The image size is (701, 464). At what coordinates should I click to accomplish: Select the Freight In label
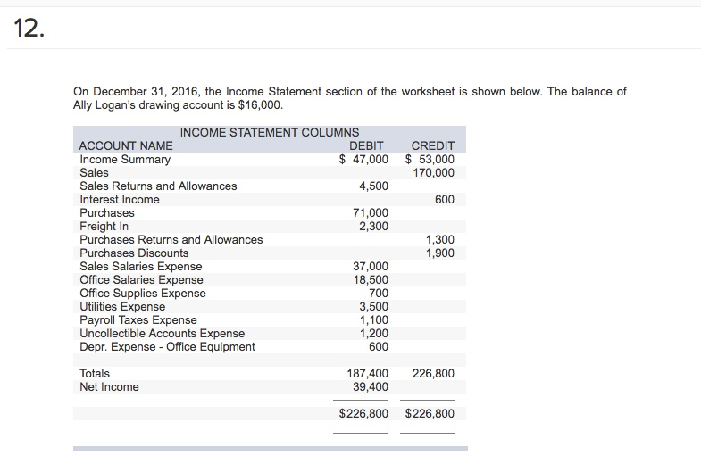coord(104,227)
